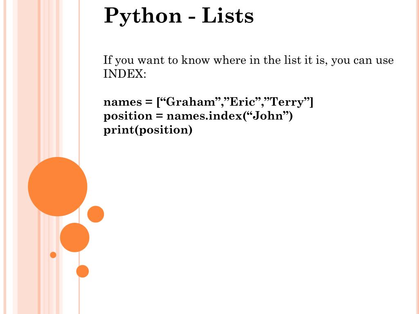Image resolution: width=419 pixels, height=314 pixels.
Task: Click the wide pale pink vertical stripe
Action: click(x=27, y=157)
